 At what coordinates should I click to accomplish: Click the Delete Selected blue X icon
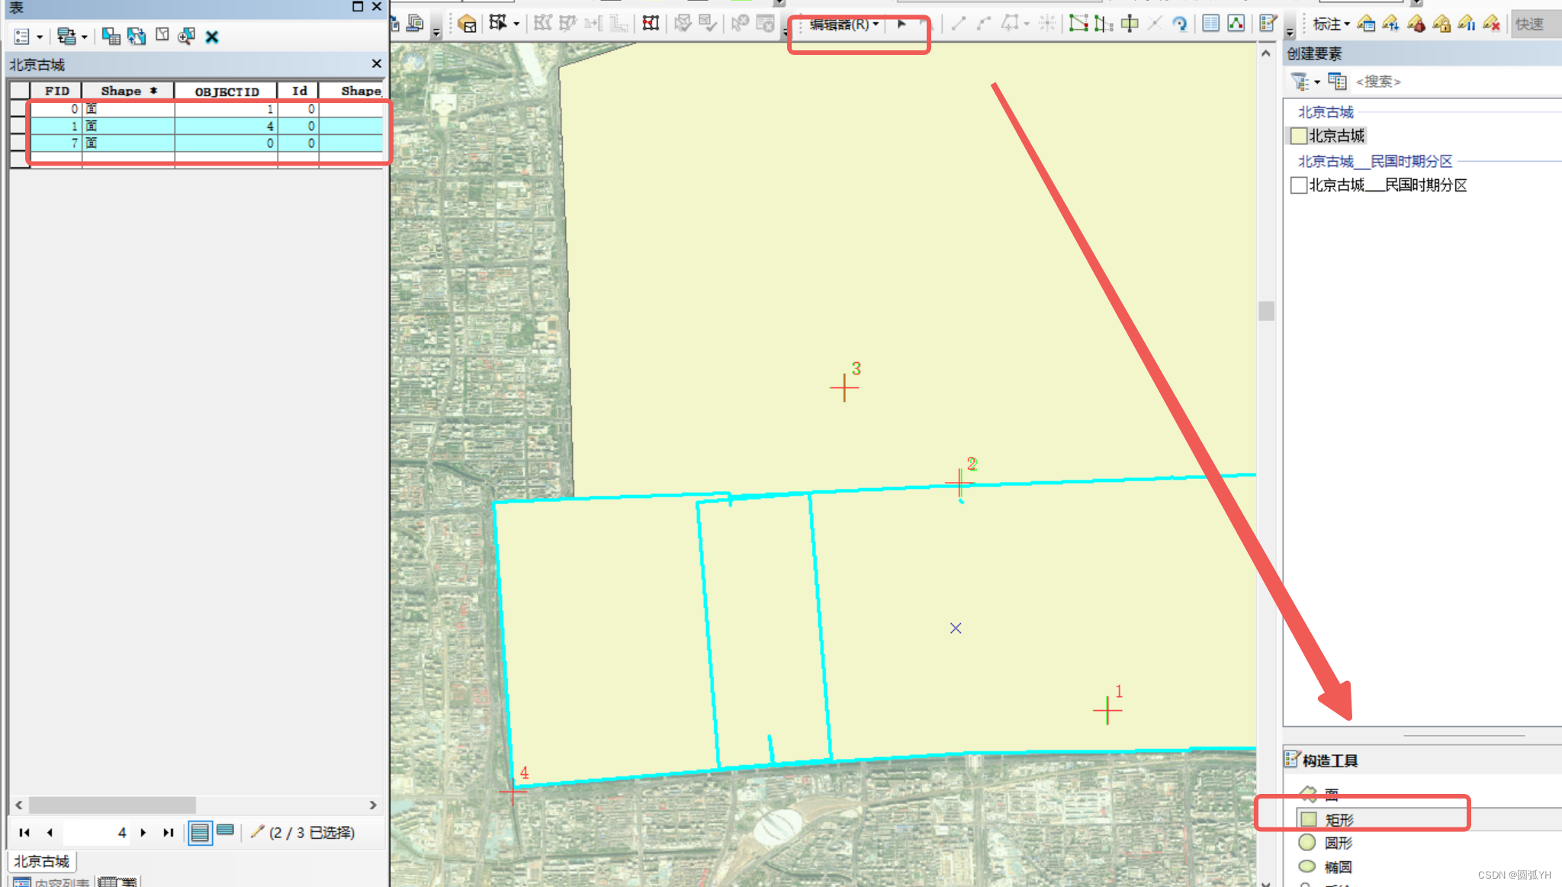coord(212,37)
